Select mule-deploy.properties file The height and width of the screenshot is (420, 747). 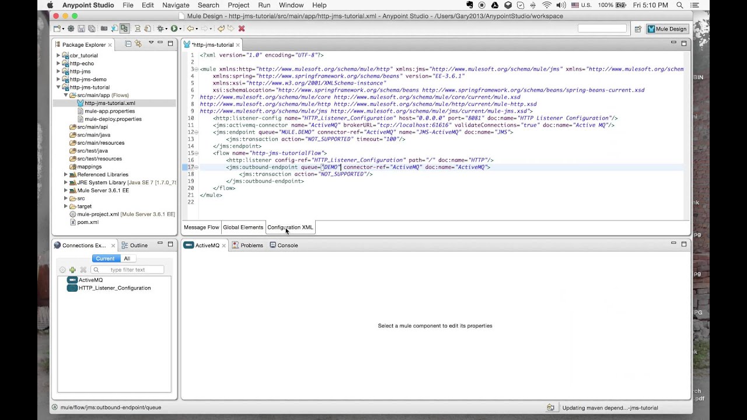click(113, 119)
